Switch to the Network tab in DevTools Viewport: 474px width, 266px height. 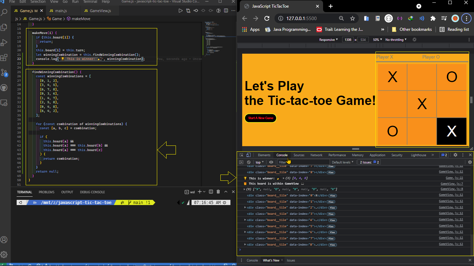[316, 155]
